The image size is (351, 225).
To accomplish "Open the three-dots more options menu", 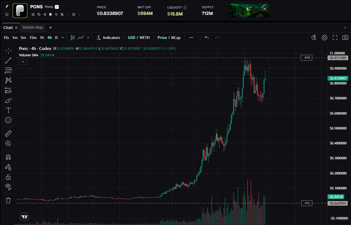I will tap(191, 38).
